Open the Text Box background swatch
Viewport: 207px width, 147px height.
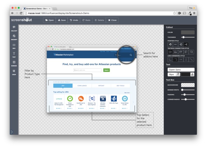point(188,85)
